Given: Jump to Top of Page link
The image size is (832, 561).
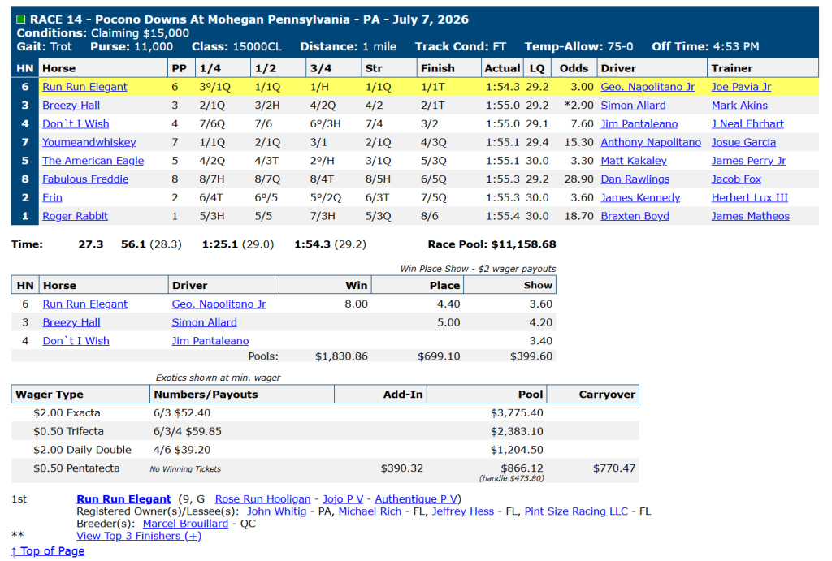Looking at the screenshot, I should (x=48, y=551).
